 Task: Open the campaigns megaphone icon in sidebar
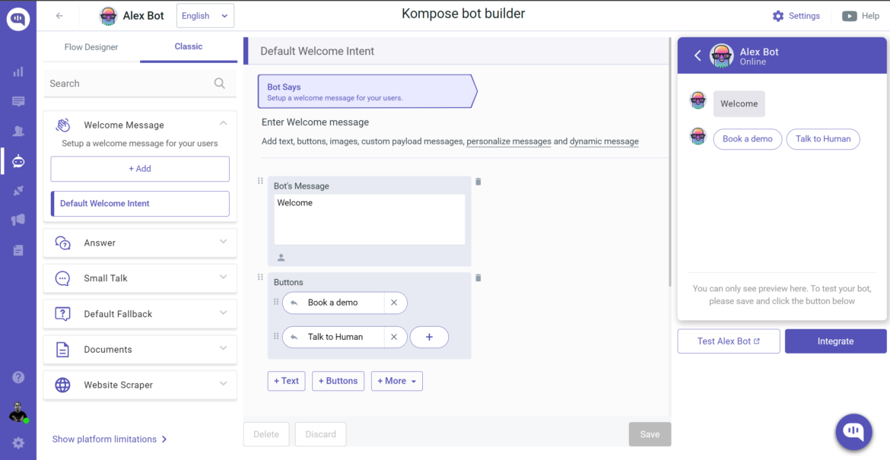tap(17, 220)
